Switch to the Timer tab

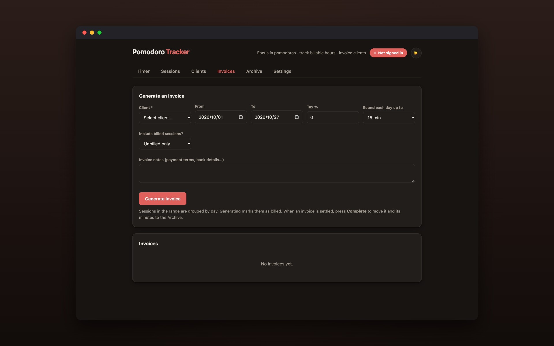pyautogui.click(x=143, y=71)
